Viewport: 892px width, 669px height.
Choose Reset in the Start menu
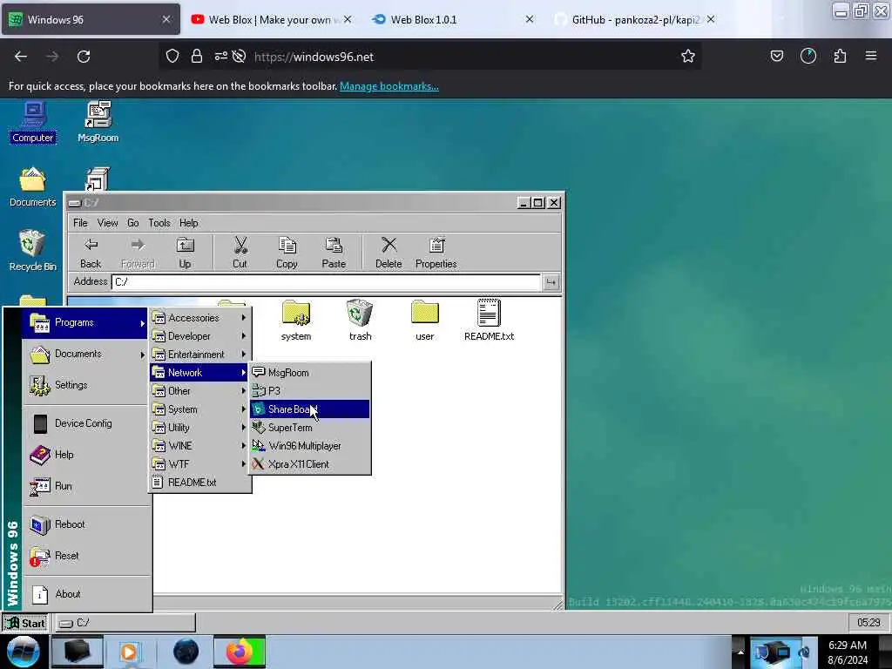click(x=85, y=555)
